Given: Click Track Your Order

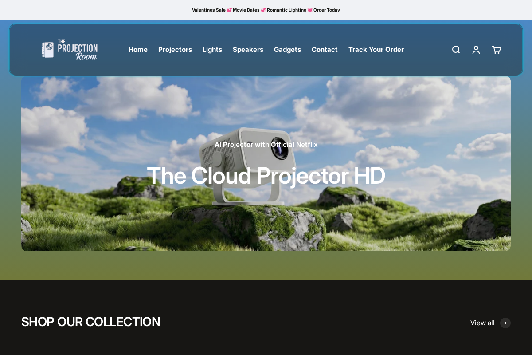Looking at the screenshot, I should pos(376,50).
